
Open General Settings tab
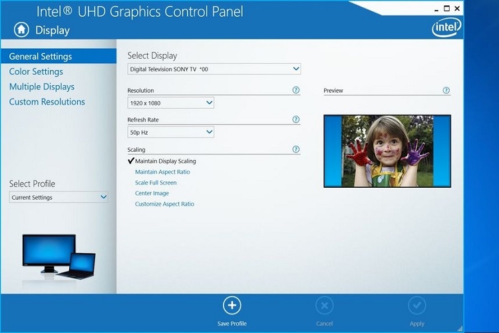[x=59, y=57]
